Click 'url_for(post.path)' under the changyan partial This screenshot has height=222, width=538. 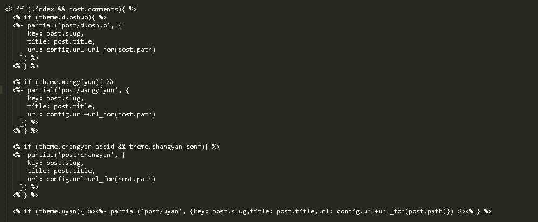(122, 179)
